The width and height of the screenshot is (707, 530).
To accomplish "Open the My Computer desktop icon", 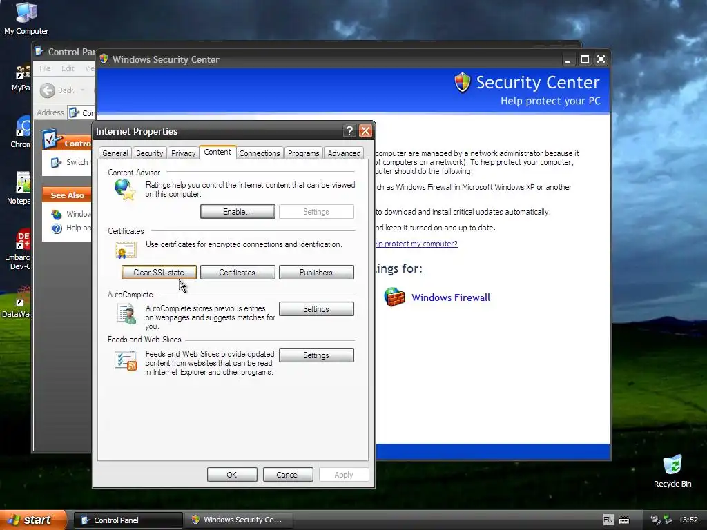I will click(26, 12).
